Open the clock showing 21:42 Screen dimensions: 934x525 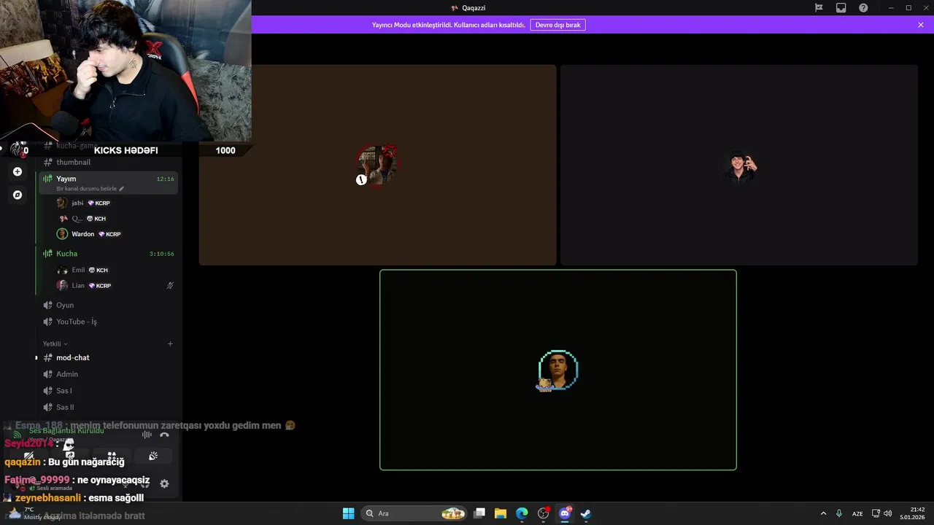912,513
